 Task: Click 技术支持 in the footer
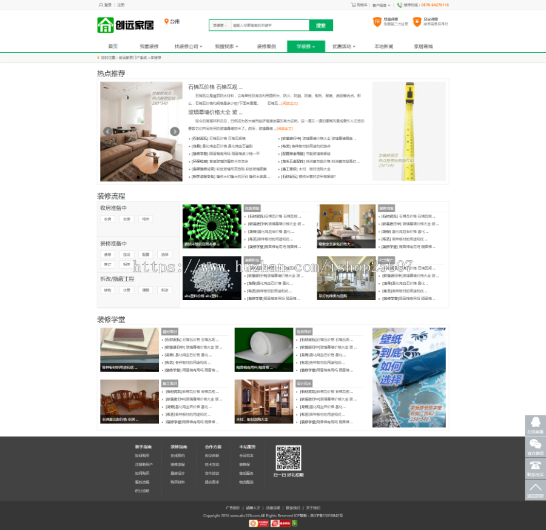click(212, 465)
